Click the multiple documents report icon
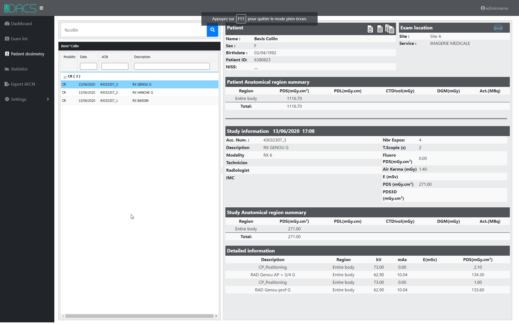The height and width of the screenshot is (324, 519). click(390, 29)
